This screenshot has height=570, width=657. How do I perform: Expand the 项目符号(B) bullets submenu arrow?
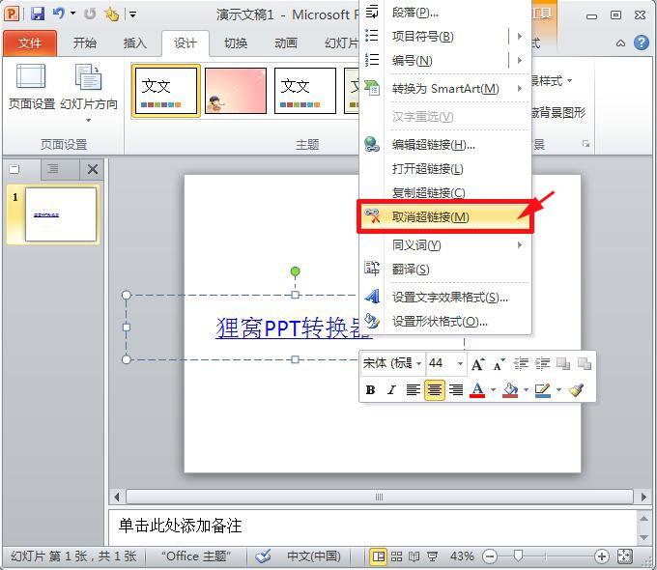[520, 37]
